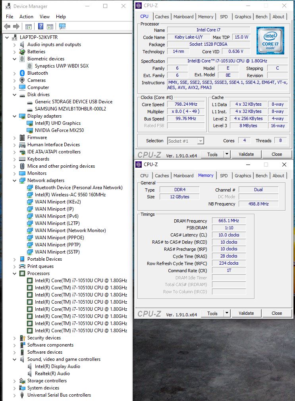295x401 pixels.
Task: Click the Forward arrow in Device Manager toolbar
Action: click(x=16, y=26)
